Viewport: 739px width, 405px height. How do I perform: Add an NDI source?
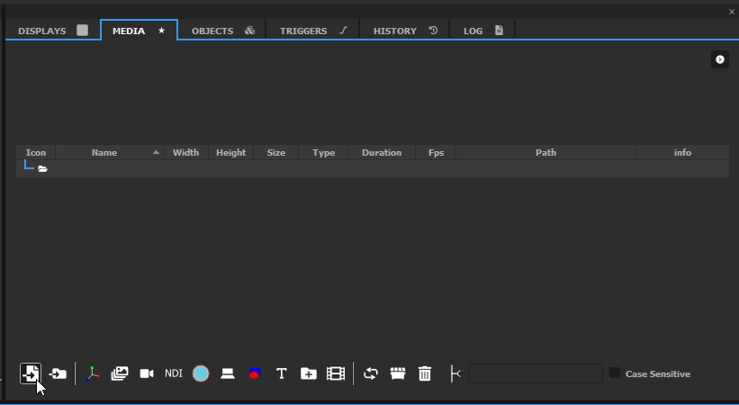(174, 373)
